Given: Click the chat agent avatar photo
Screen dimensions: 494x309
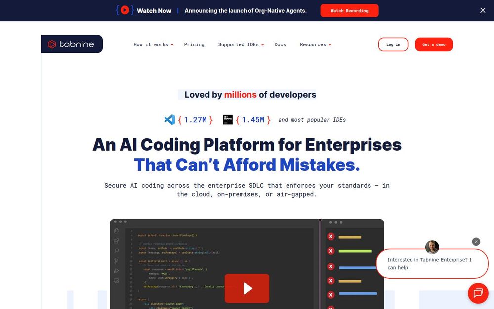Looking at the screenshot, I should tap(432, 247).
